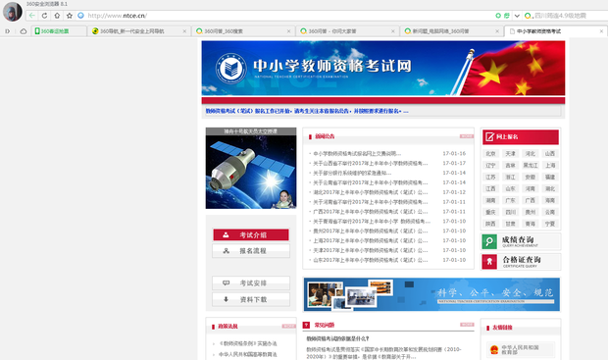Expand the address bar dropdown arrow
Viewport: 608px width, 360px height.
pos(517,16)
